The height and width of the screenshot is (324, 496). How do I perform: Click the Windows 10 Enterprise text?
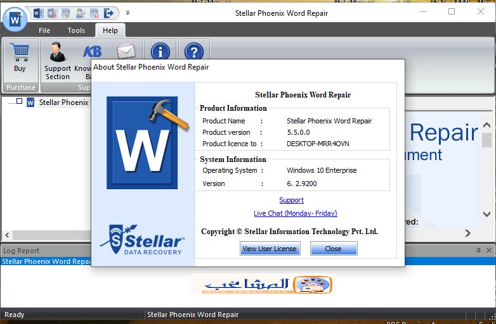pyautogui.click(x=322, y=170)
